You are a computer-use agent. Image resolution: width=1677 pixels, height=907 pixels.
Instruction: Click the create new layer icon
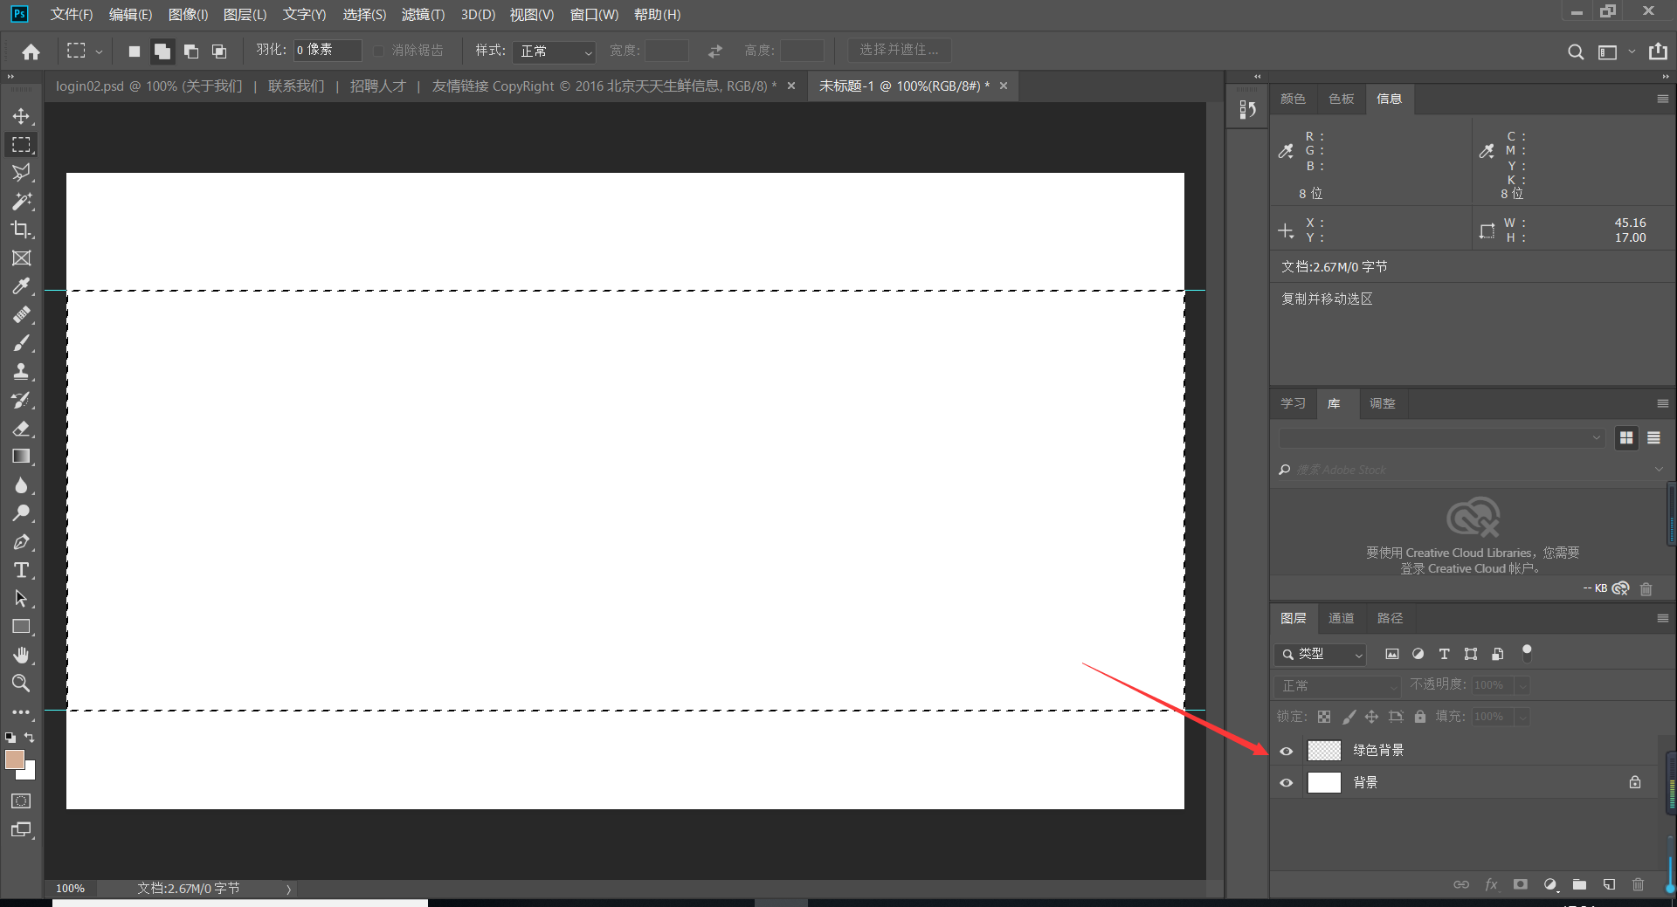click(1609, 884)
